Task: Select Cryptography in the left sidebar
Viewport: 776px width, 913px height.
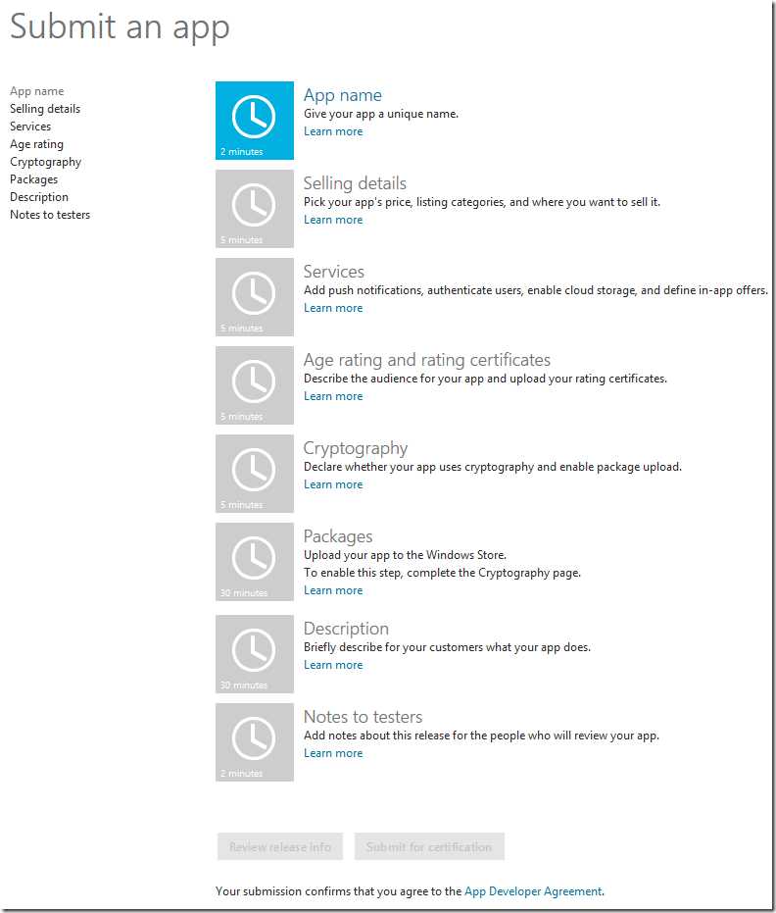Action: [x=45, y=162]
